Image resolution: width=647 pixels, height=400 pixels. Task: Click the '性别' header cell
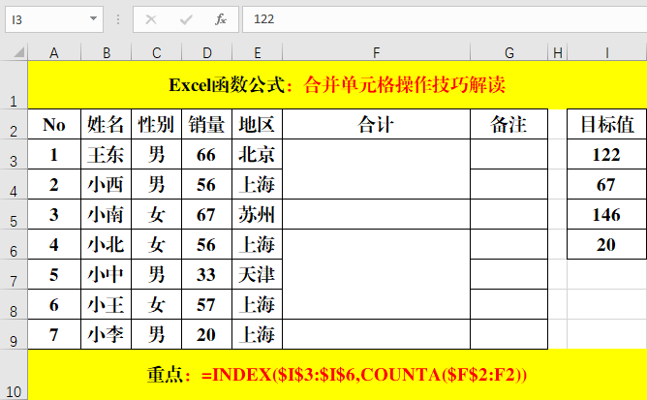(x=156, y=124)
